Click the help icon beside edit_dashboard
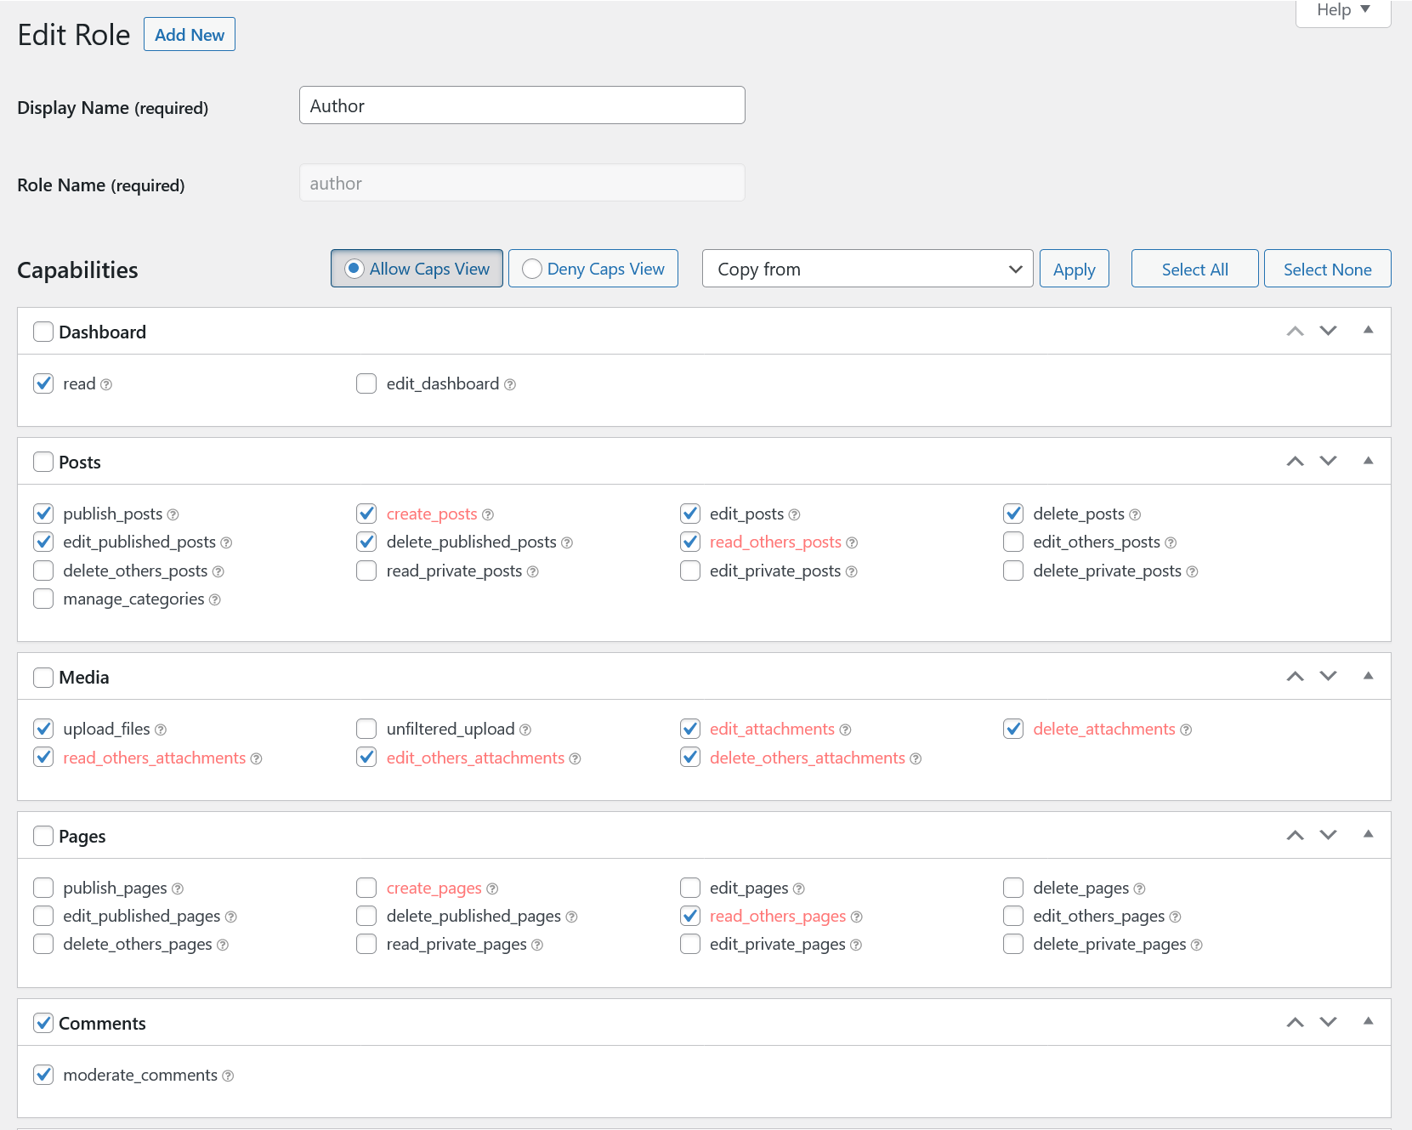 [x=510, y=385]
